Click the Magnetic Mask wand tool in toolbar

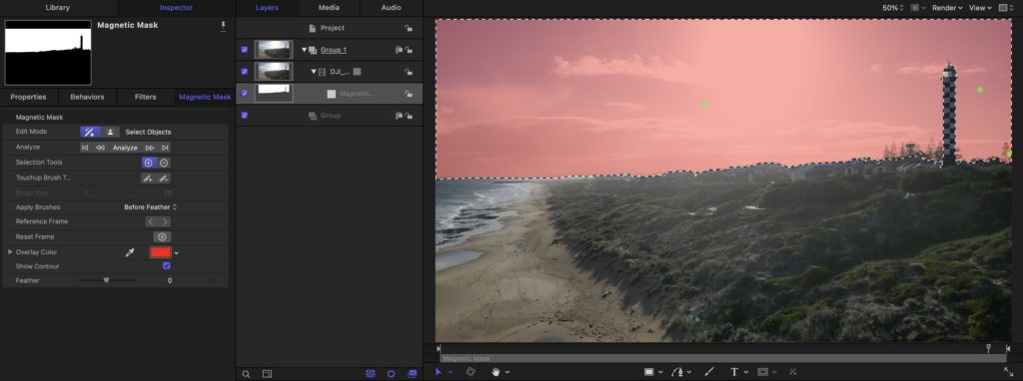coord(792,372)
